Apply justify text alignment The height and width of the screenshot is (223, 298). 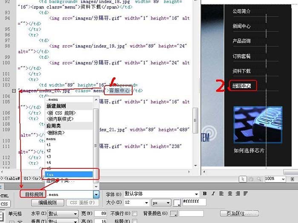[x=246, y=194]
